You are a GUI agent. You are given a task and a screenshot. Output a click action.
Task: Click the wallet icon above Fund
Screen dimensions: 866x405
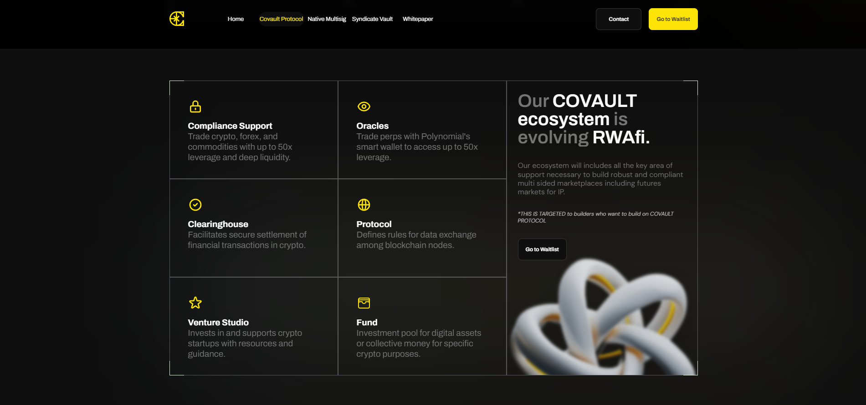coord(364,303)
